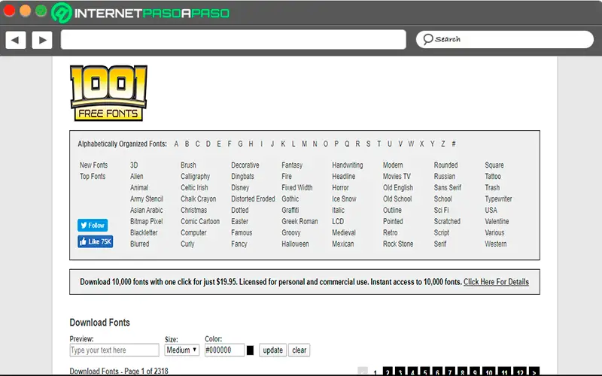Open the Gothic fonts category
The image size is (602, 376).
point(290,199)
